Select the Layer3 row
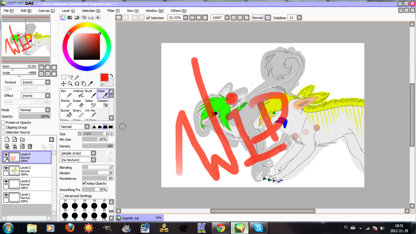The width and height of the screenshot is (416, 234). point(27,171)
